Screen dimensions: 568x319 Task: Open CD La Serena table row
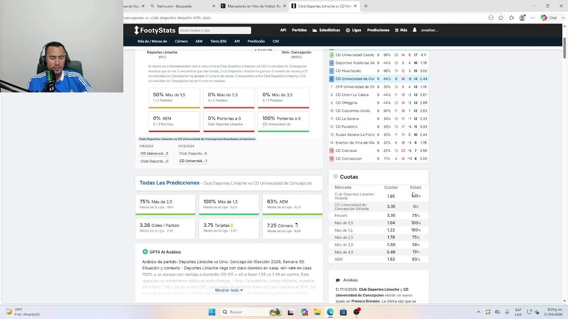click(378, 119)
